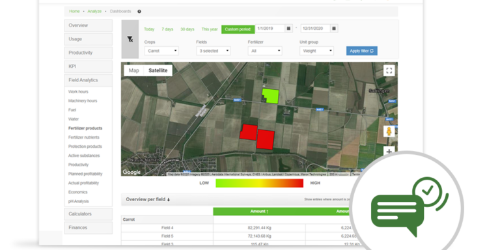Viewport: 500px width, 250px height.
Task: Click the Google logo on the map
Action: 132,172
